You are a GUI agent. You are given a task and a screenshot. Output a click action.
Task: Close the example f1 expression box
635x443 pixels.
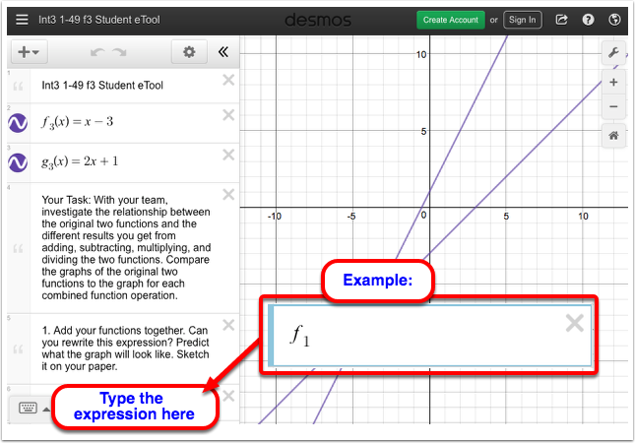tap(575, 323)
